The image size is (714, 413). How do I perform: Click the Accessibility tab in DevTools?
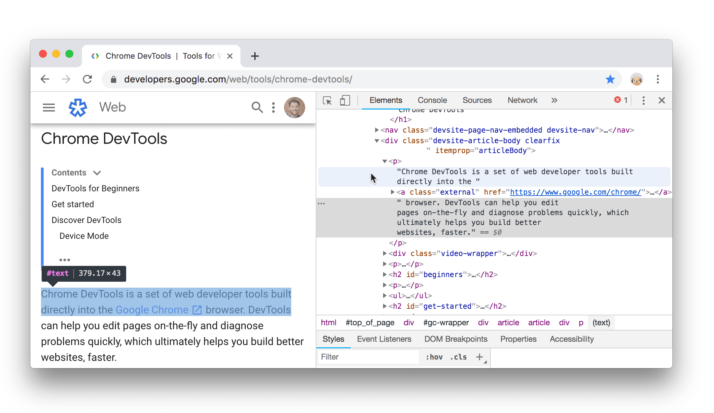click(x=572, y=339)
